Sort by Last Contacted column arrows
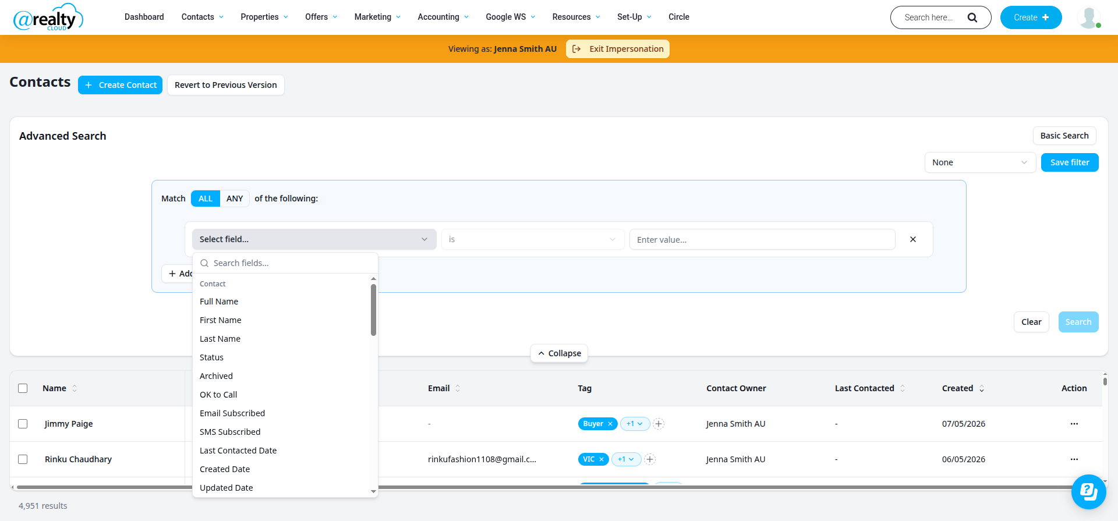Viewport: 1118px width, 521px height. click(x=903, y=388)
